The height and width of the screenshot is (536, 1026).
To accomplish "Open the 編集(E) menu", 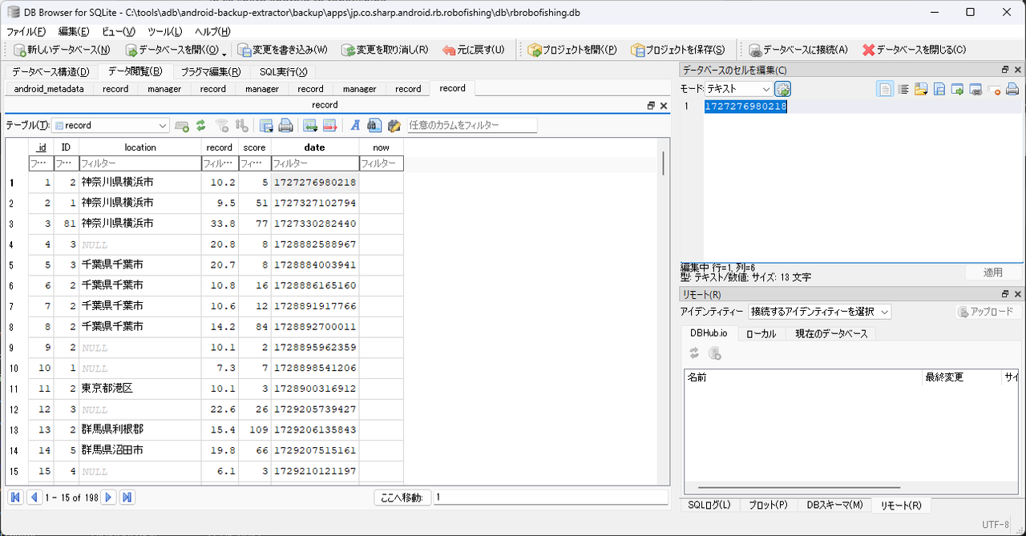I will 74,31.
